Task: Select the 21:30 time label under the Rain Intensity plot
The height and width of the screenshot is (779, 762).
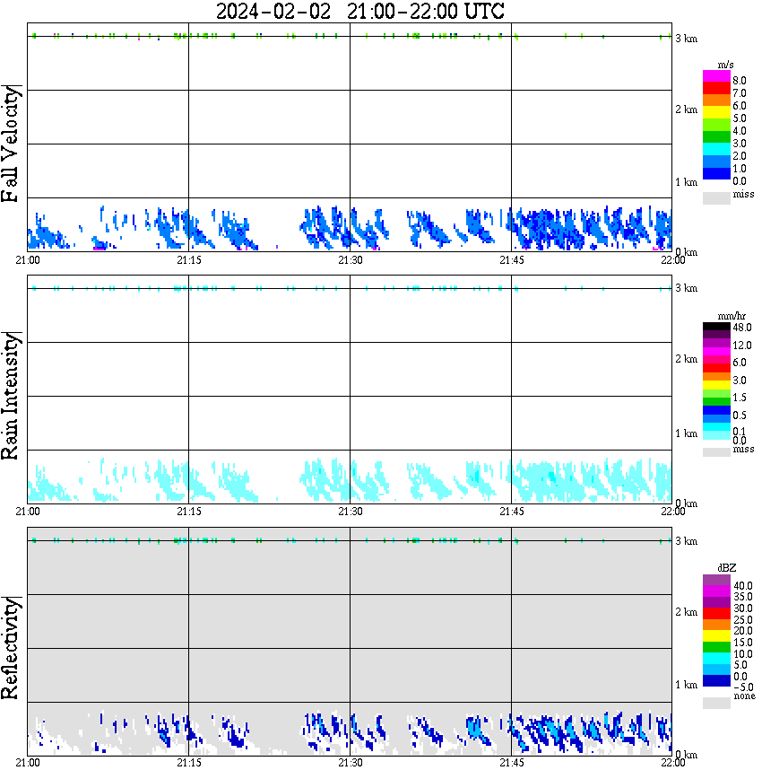Action: [x=351, y=512]
